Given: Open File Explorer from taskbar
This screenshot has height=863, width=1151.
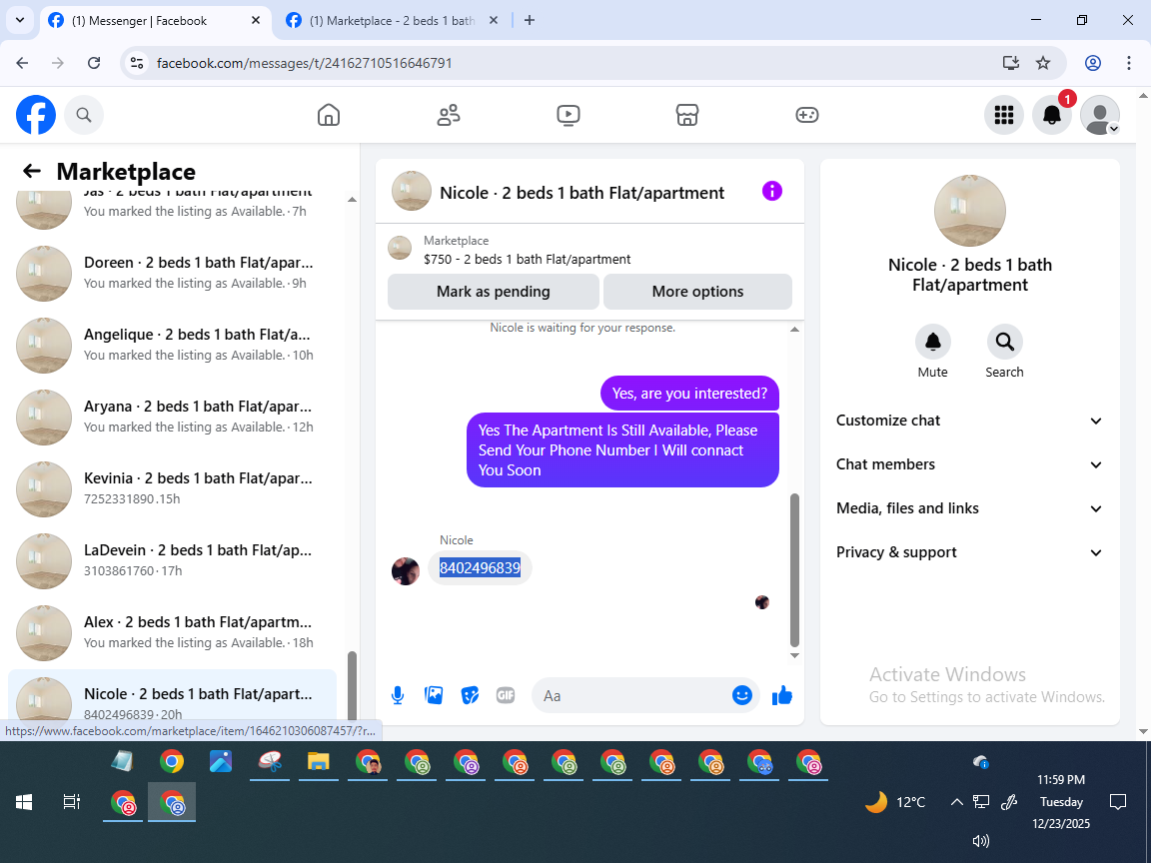Looking at the screenshot, I should (x=318, y=762).
